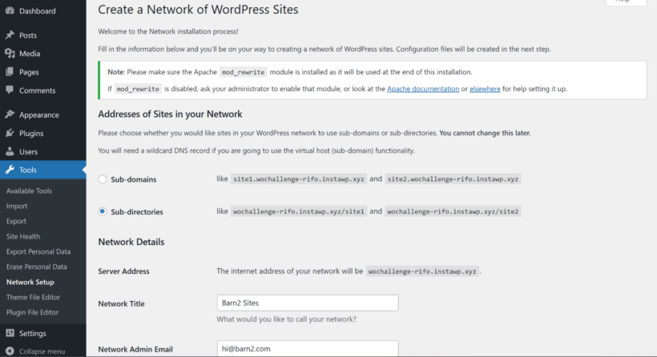Open Theme File Editor submenu item
This screenshot has width=657, height=357.
33,297
